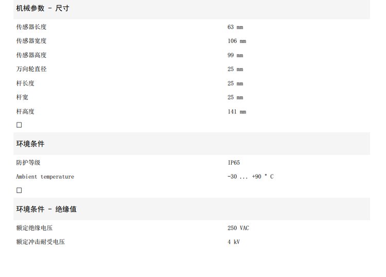Screen dimensions: 386x277
Task: Click the 额定冲击耐受电压 label
Action: click(x=40, y=242)
